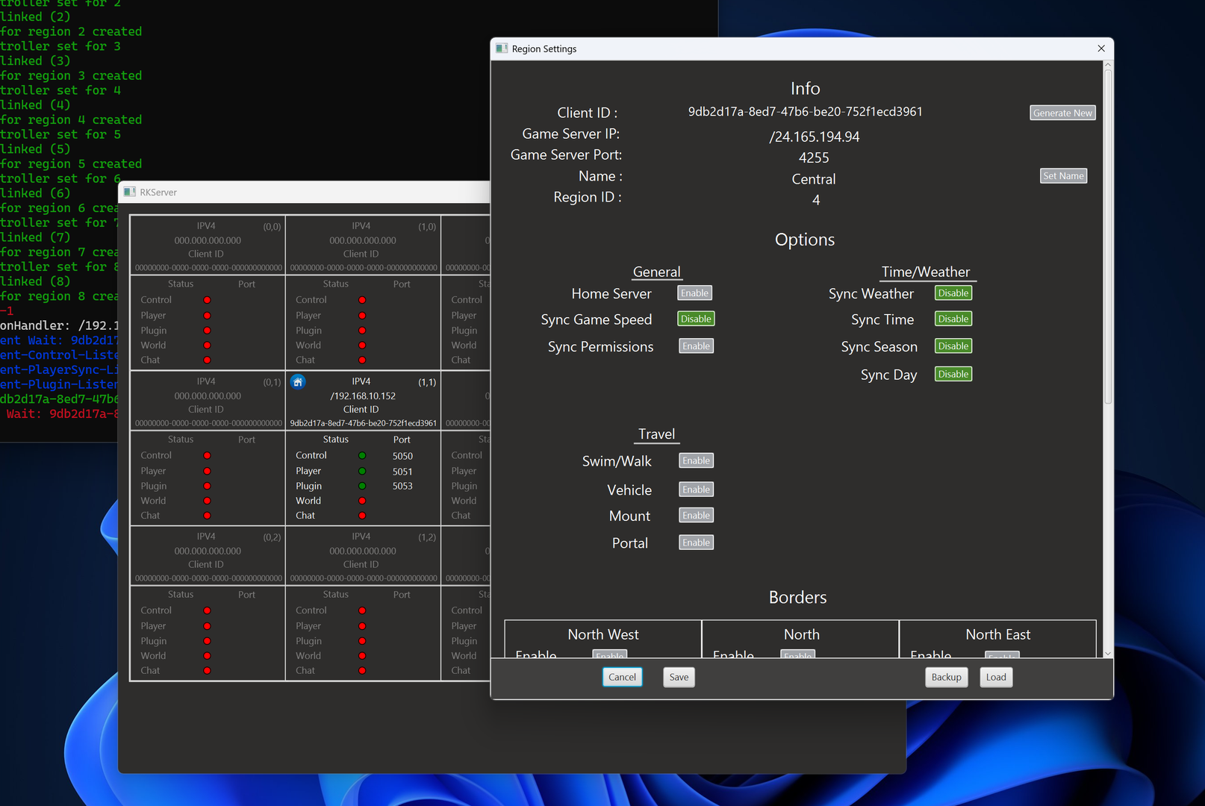The height and width of the screenshot is (806, 1205).
Task: Click green Plugin status light for port 5053
Action: coord(362,486)
